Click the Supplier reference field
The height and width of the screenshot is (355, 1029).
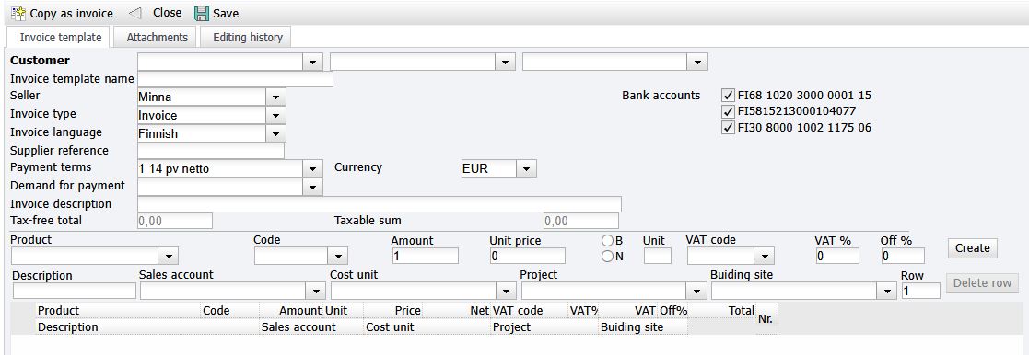click(x=211, y=152)
